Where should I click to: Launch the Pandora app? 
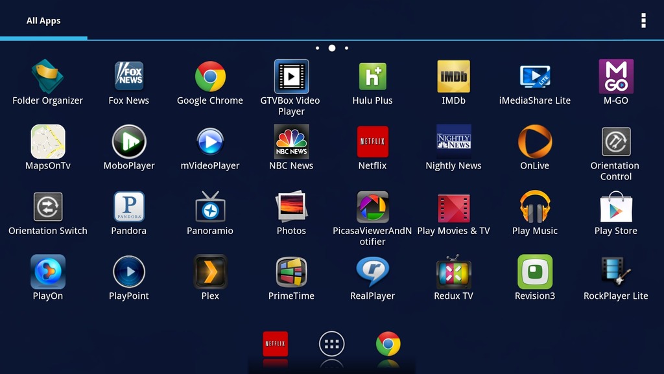128,207
